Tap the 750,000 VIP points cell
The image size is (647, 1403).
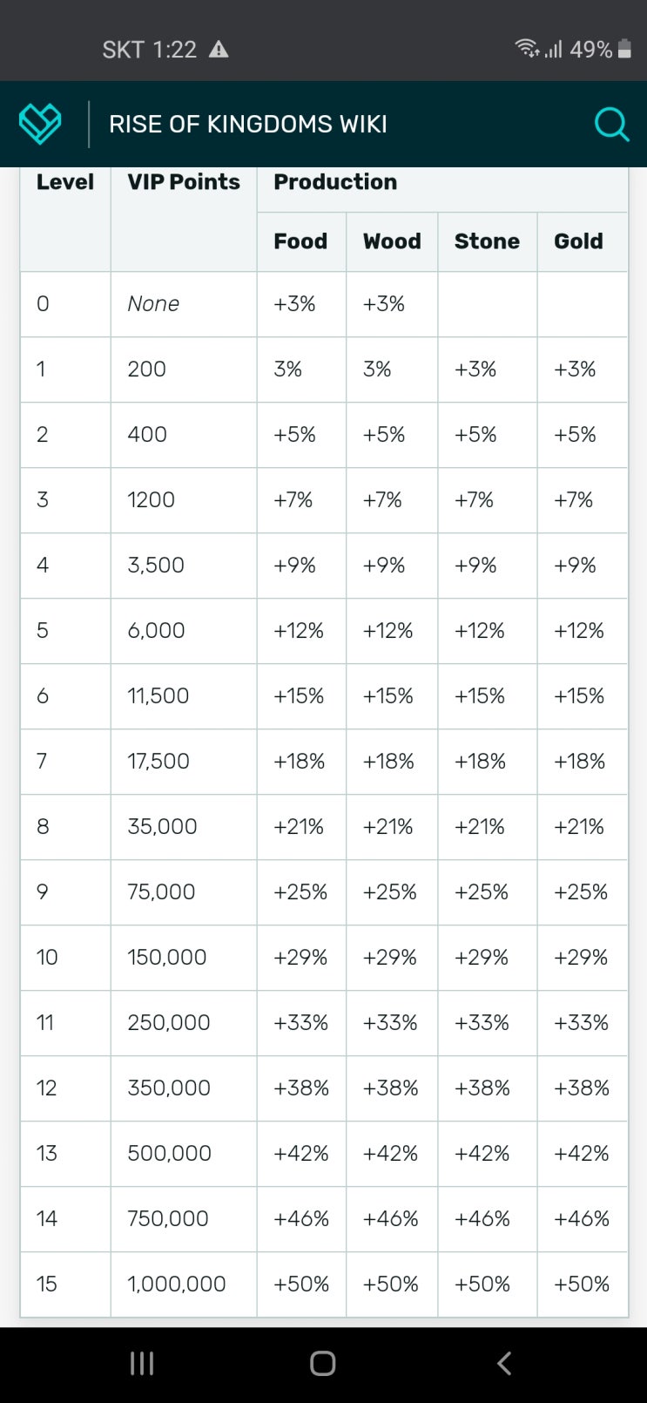pyautogui.click(x=168, y=1218)
